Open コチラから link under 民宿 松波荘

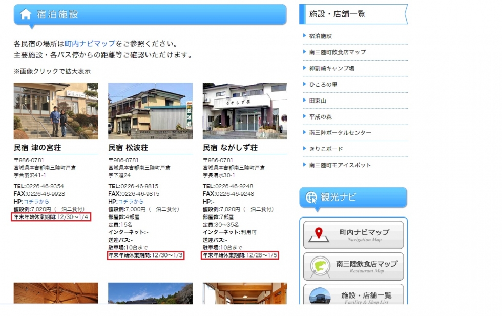pyautogui.click(x=131, y=202)
